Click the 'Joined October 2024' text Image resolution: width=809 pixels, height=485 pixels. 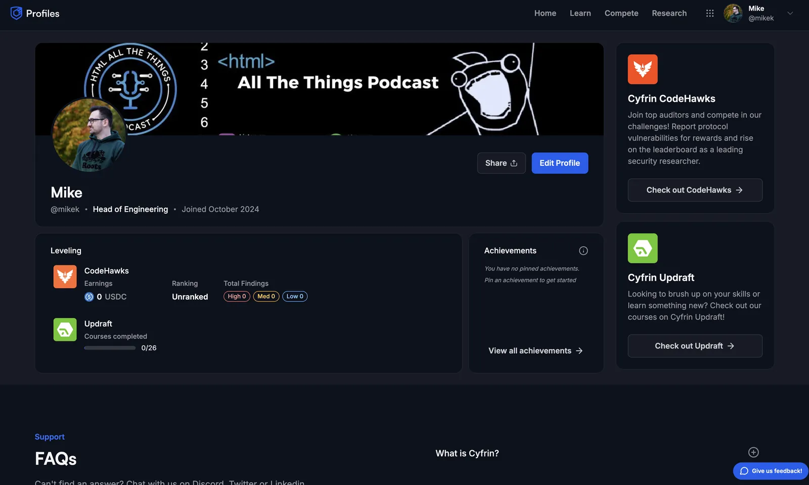(x=220, y=209)
